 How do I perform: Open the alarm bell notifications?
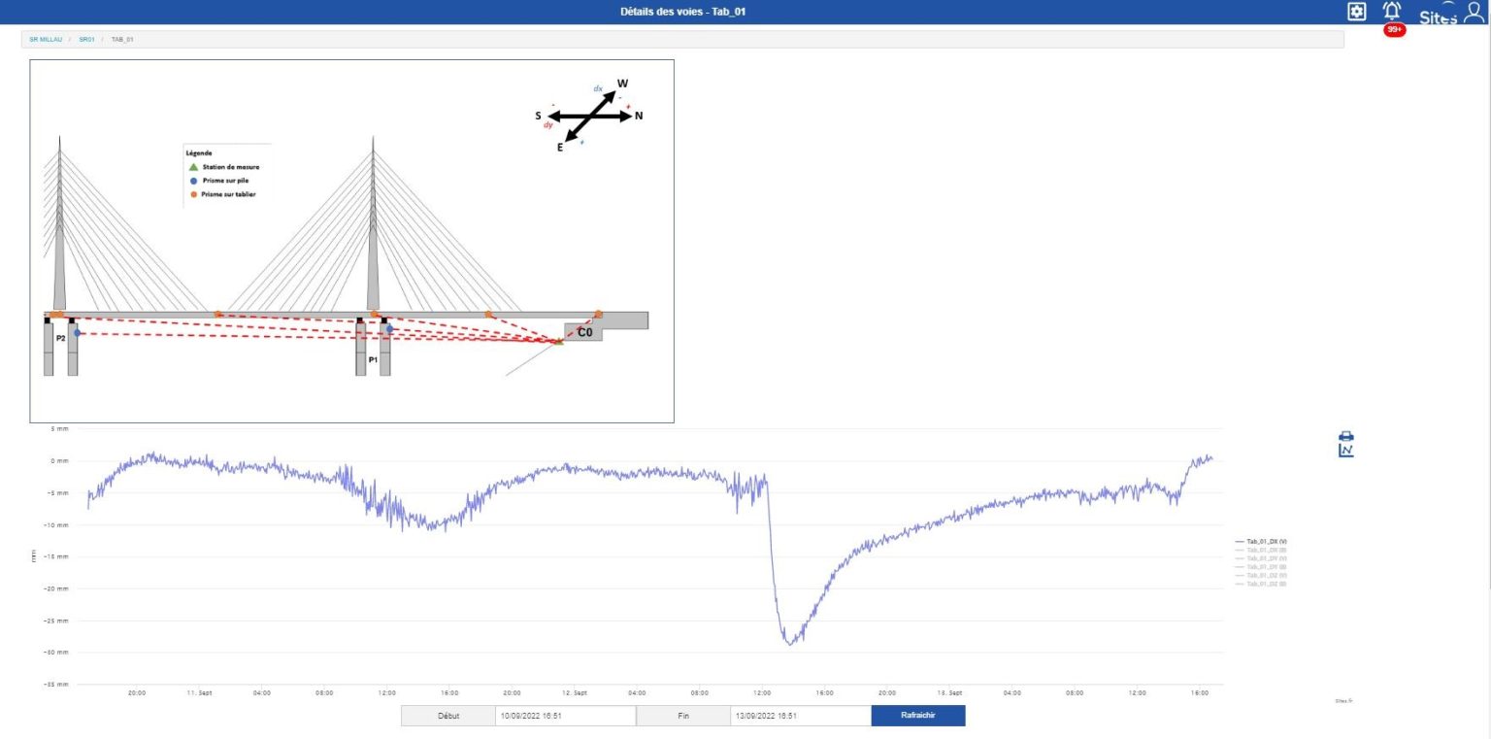pos(1392,12)
